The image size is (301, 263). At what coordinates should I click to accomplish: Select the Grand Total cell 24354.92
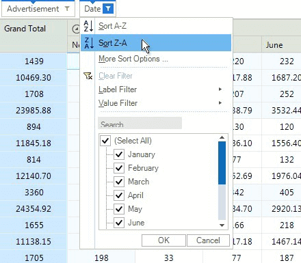pyautogui.click(x=34, y=208)
